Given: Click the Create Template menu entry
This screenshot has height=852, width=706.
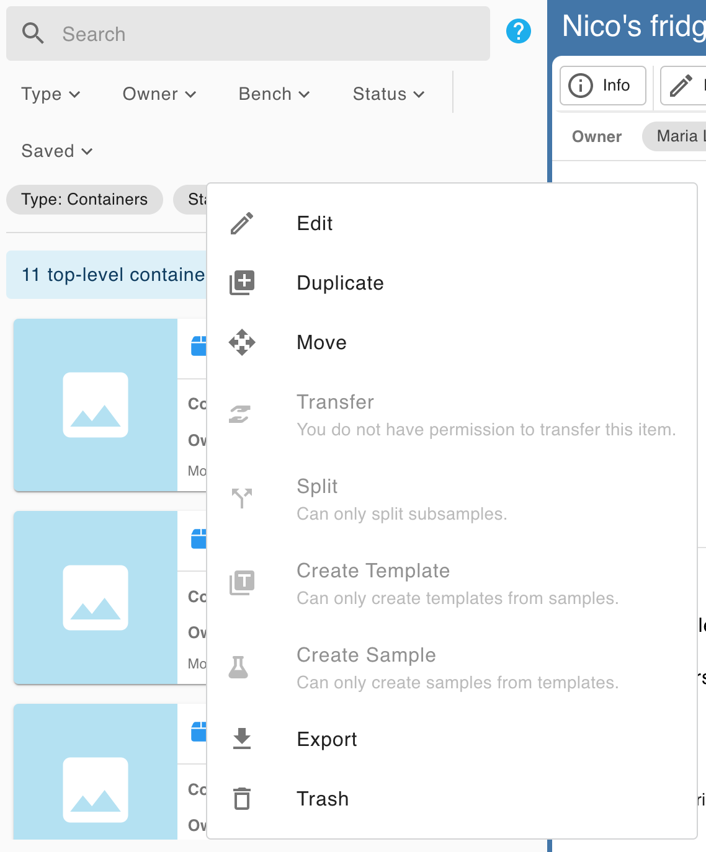Looking at the screenshot, I should point(452,583).
